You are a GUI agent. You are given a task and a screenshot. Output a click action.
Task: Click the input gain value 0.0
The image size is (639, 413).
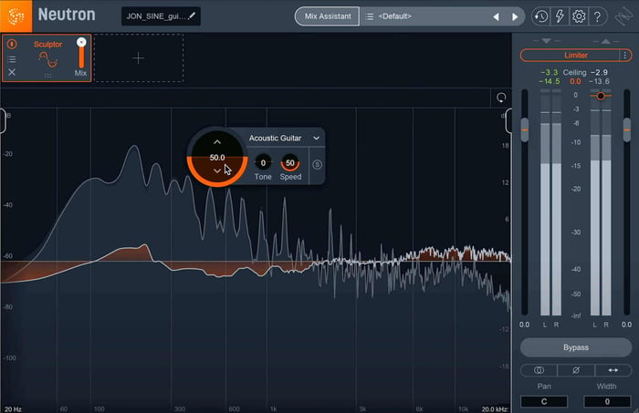525,325
